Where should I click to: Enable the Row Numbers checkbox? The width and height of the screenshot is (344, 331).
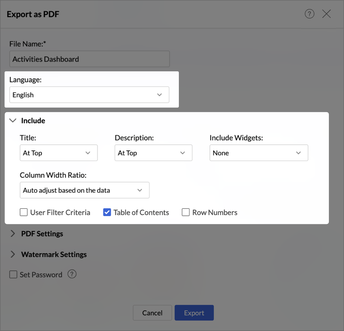tap(186, 212)
